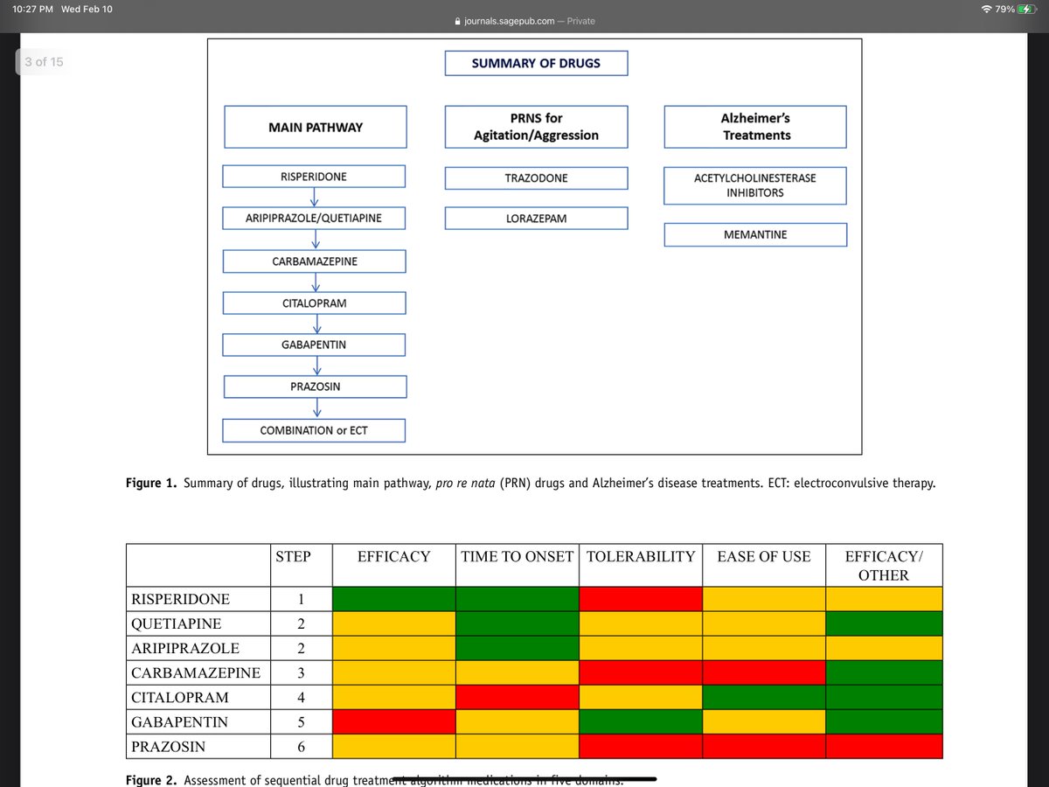
Task: Click the arrow between CARBAMAZEPINE and CITALOPRAM
Action: [314, 282]
